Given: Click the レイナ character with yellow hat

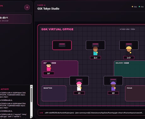Looking at the screenshot, I should coord(129,51).
